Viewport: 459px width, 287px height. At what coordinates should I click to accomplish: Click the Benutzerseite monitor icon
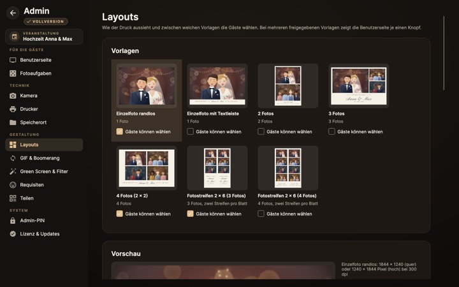click(x=13, y=60)
